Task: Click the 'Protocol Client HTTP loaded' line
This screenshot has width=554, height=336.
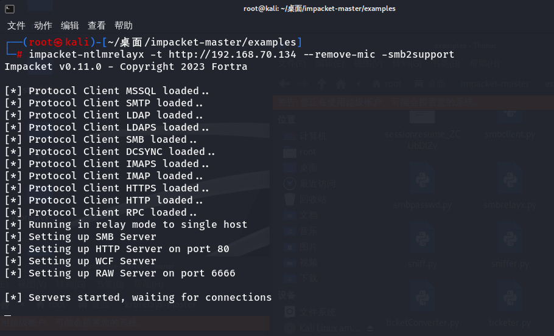Action: point(104,201)
